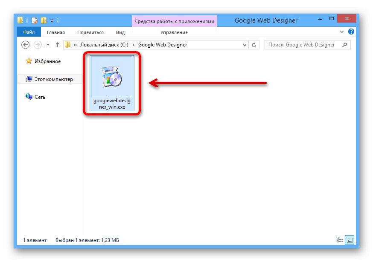The width and height of the screenshot is (373, 262).
Task: Select Средства работы с приложениями contextual tab
Action: pyautogui.click(x=175, y=21)
